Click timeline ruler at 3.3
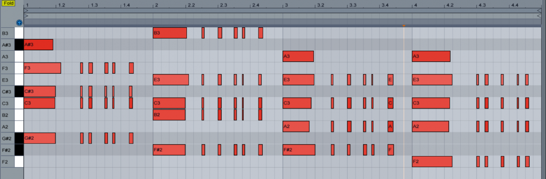The height and width of the screenshot is (179, 546). click(x=353, y=6)
